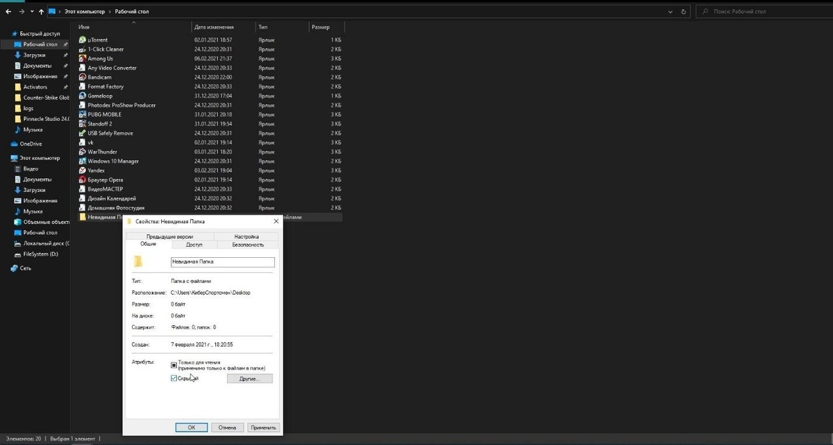The image size is (833, 445).
Task: Open the Другие... attributes button
Action: pyautogui.click(x=250, y=379)
